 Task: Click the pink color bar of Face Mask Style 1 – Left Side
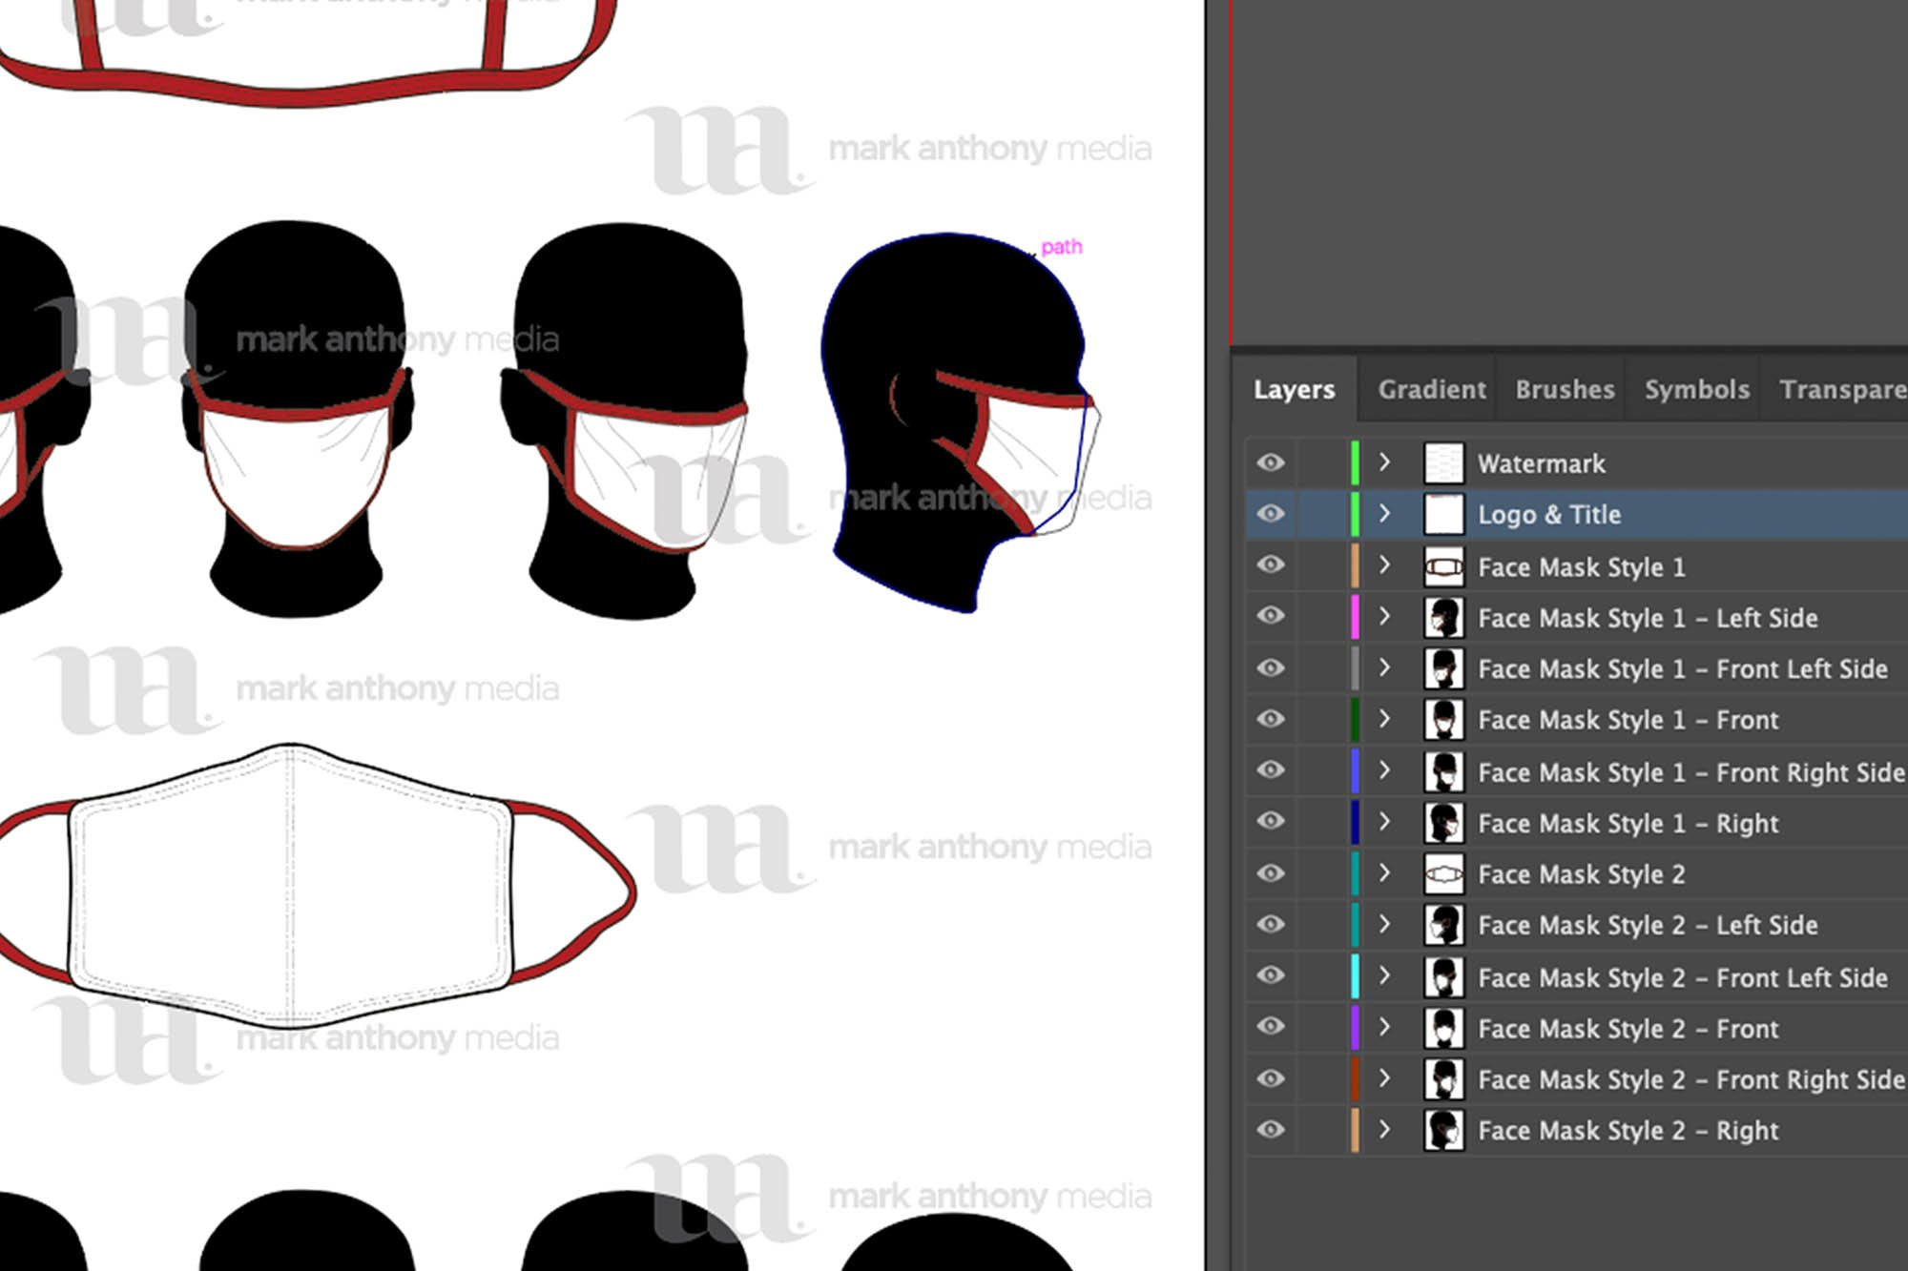click(x=1354, y=617)
